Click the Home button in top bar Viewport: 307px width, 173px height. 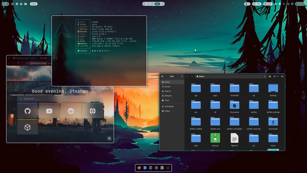tap(34, 4)
